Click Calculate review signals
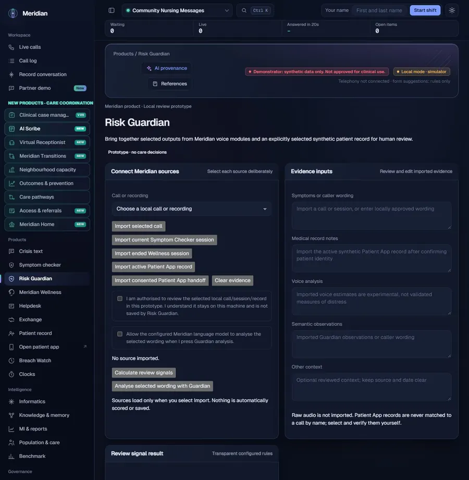469x480 pixels. 144,373
